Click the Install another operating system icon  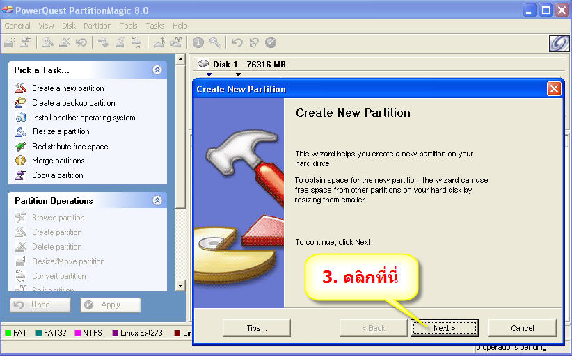tap(21, 118)
